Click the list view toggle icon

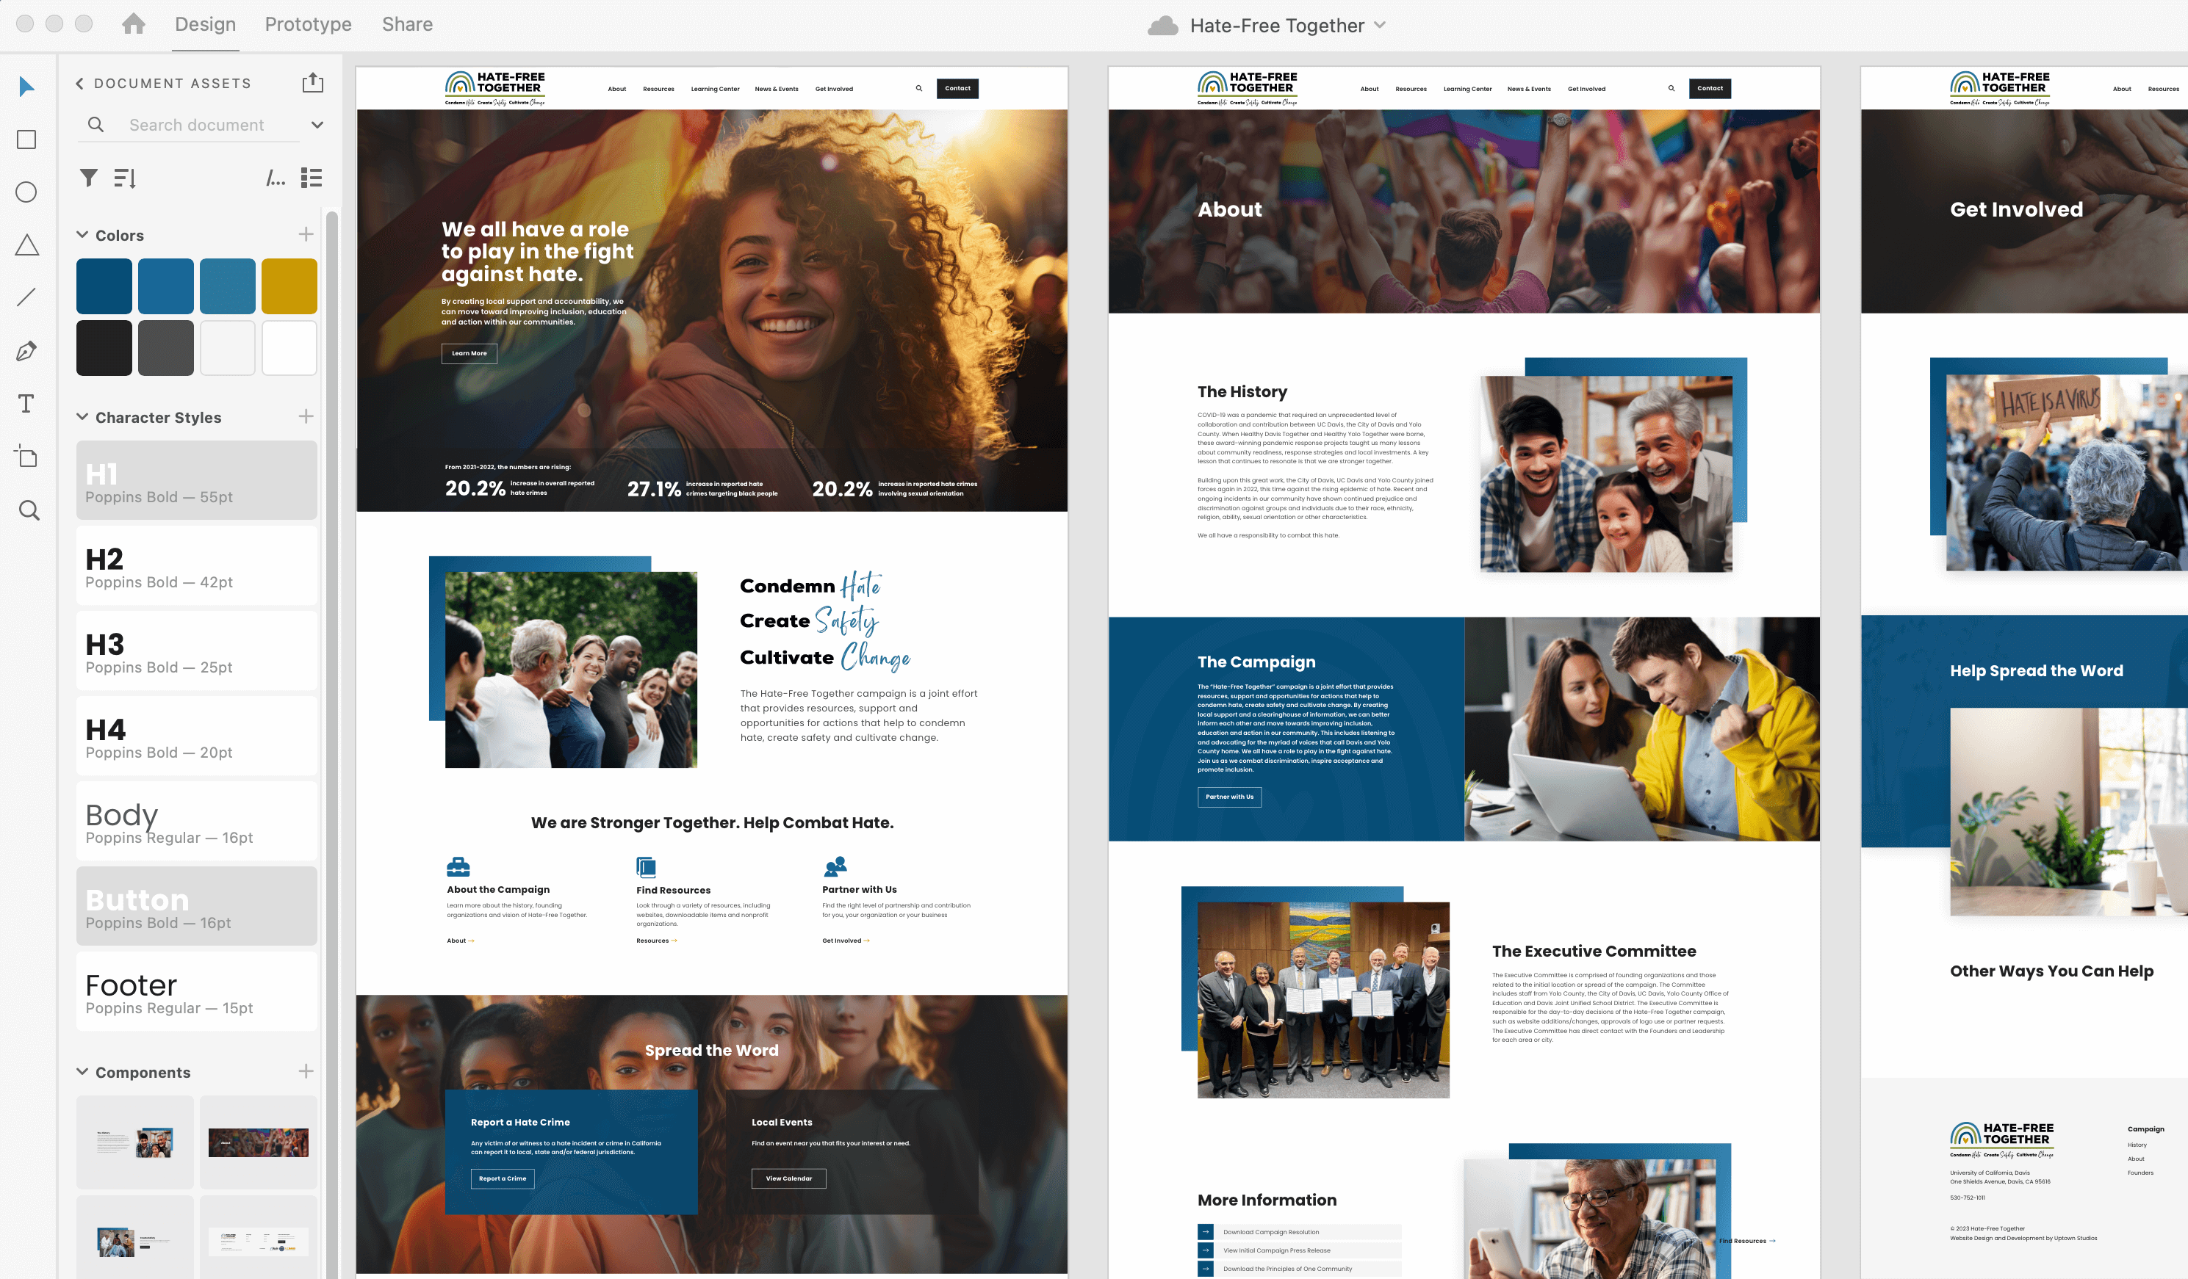tap(311, 178)
